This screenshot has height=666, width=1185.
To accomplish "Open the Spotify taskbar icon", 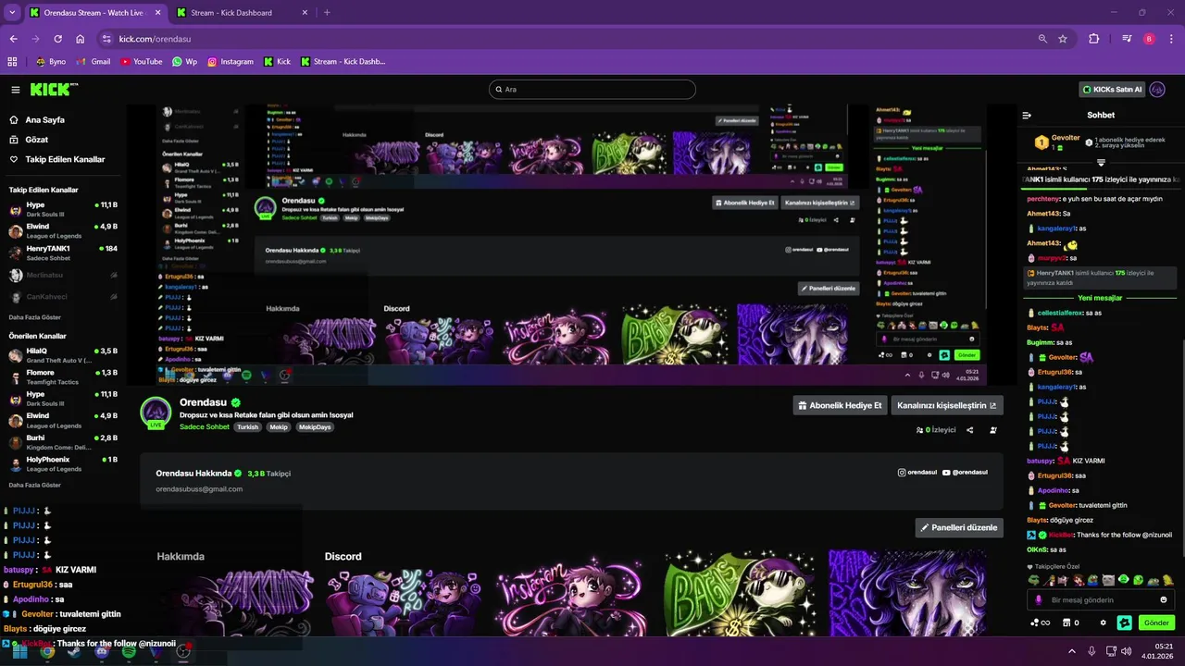I will [x=129, y=651].
